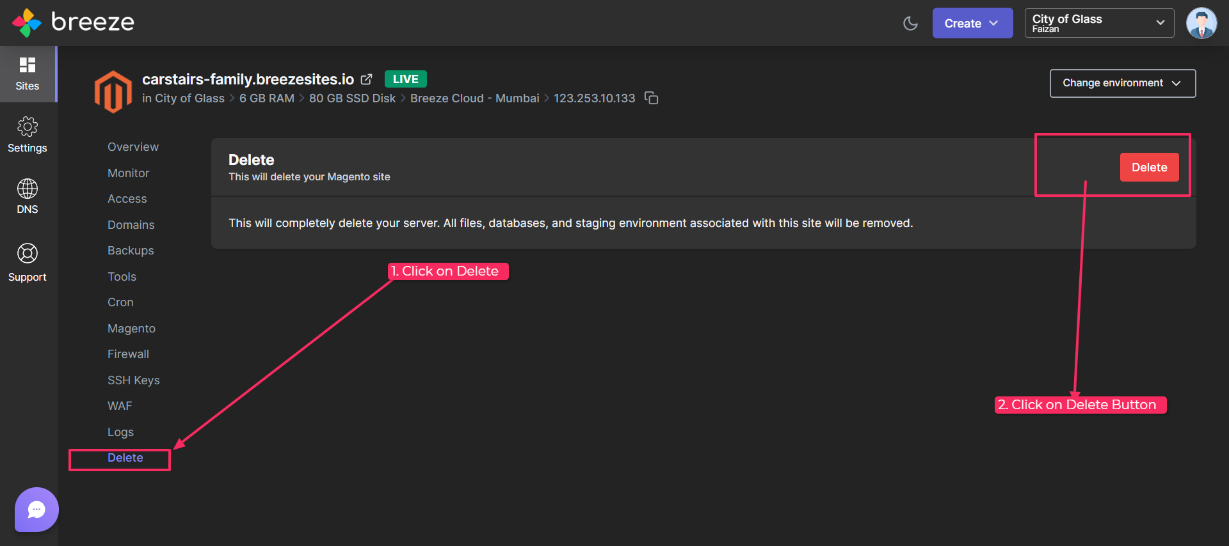1229x546 pixels.
Task: Click '80 GB SSD Disk' text
Action: coord(352,98)
